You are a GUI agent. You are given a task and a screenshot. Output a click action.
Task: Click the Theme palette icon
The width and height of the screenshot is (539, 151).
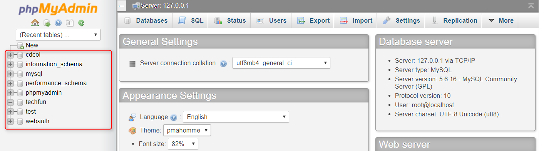[x=132, y=131]
